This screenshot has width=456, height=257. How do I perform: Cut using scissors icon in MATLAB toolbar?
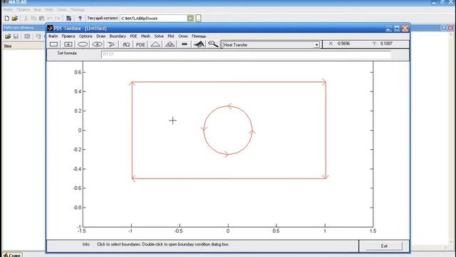pyautogui.click(x=26, y=18)
